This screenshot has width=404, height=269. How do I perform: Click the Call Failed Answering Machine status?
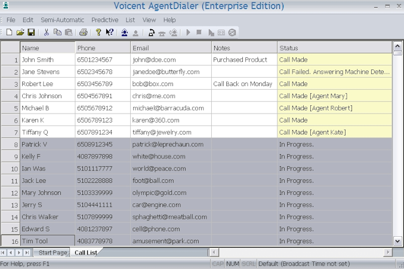[x=335, y=72]
